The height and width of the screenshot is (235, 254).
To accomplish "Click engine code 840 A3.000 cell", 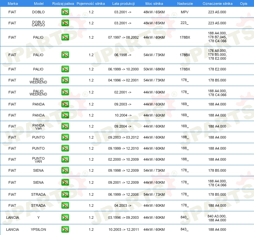I will coord(217,218).
